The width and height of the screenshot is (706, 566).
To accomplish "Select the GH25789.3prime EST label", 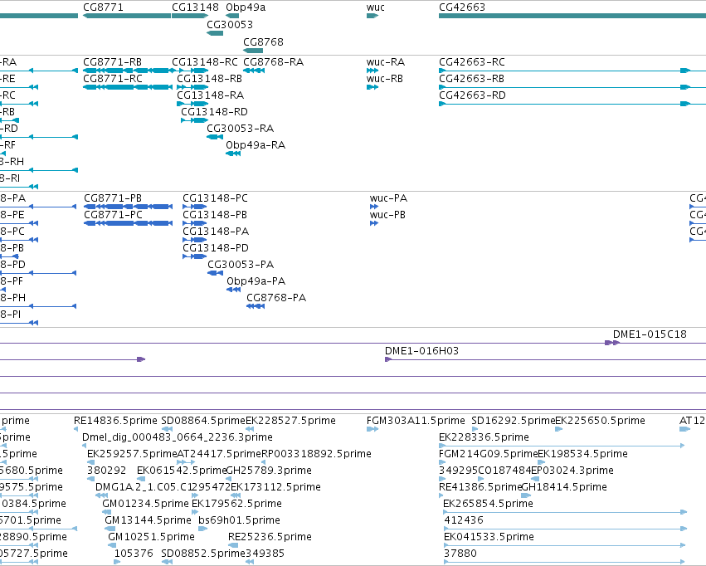I will (269, 471).
